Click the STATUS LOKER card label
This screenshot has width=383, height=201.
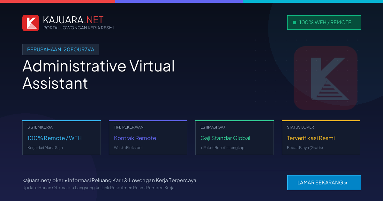[300, 127]
